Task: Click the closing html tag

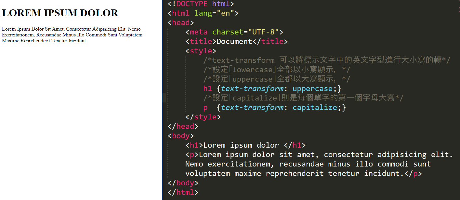Action: (183, 193)
